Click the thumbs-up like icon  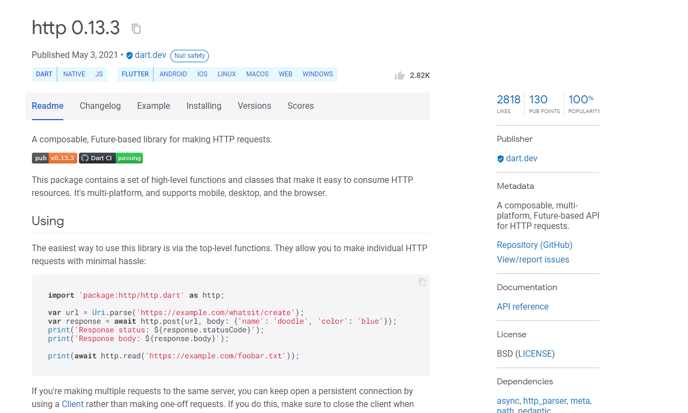tap(400, 75)
